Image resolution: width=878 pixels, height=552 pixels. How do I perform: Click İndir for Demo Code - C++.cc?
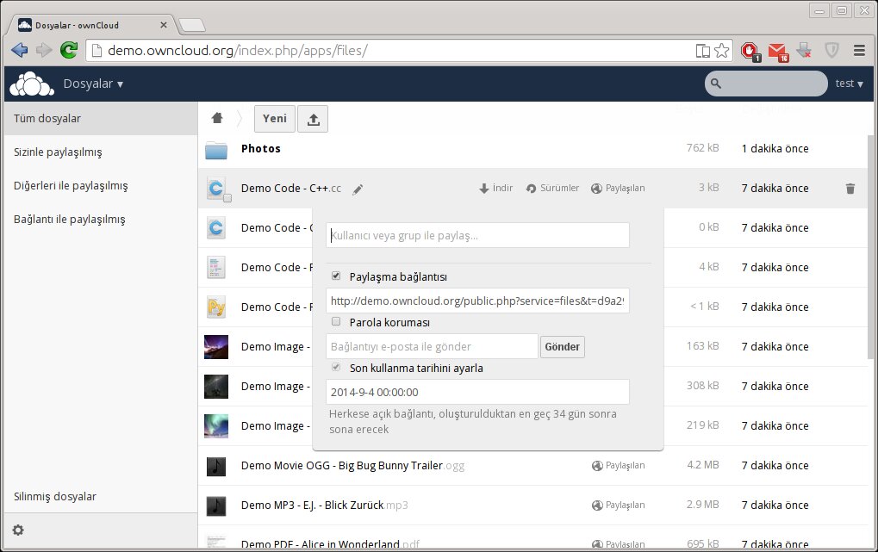click(496, 189)
